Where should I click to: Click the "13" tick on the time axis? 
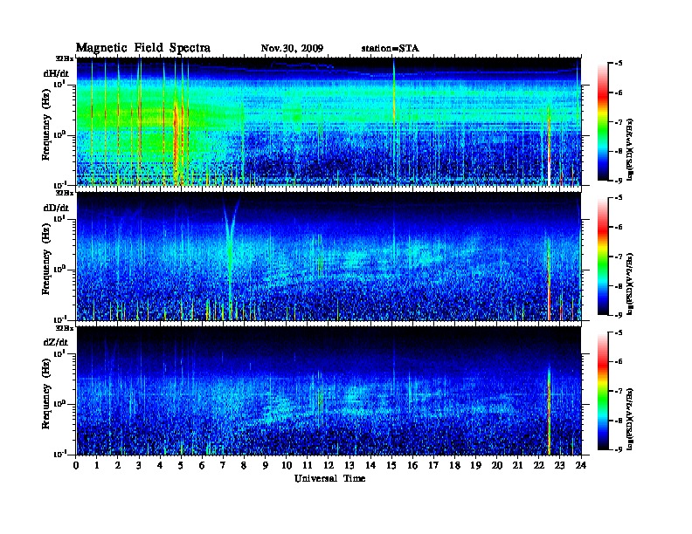point(349,466)
